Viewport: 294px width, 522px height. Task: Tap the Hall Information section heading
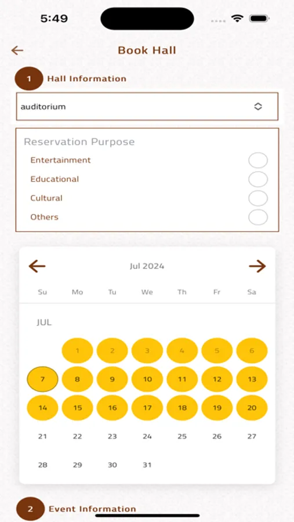tap(87, 79)
